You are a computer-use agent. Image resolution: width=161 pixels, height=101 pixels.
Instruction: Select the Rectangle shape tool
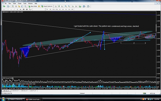click(x=24, y=9)
